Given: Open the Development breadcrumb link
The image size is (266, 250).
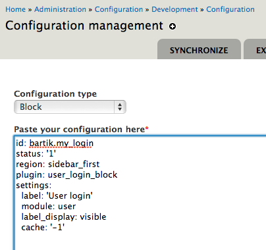Looking at the screenshot, I should (x=174, y=9).
